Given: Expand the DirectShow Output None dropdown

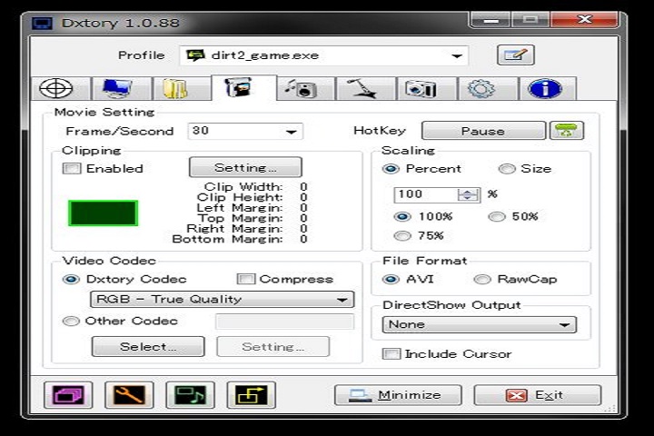Looking at the screenshot, I should tap(480, 324).
